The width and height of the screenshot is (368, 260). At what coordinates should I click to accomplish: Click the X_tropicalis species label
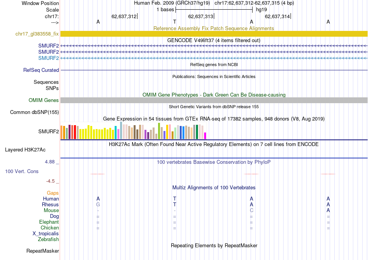pos(46,234)
